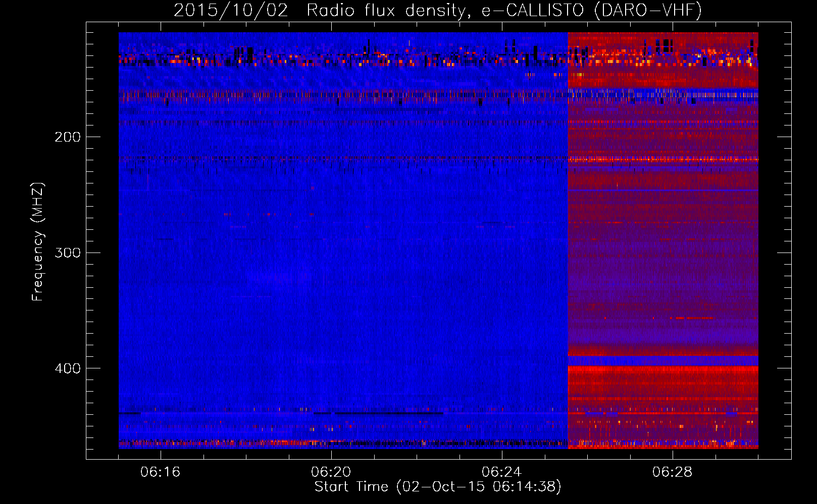Click the 'Start Time (02-Oct-15 06:14:38)' label

(438, 487)
